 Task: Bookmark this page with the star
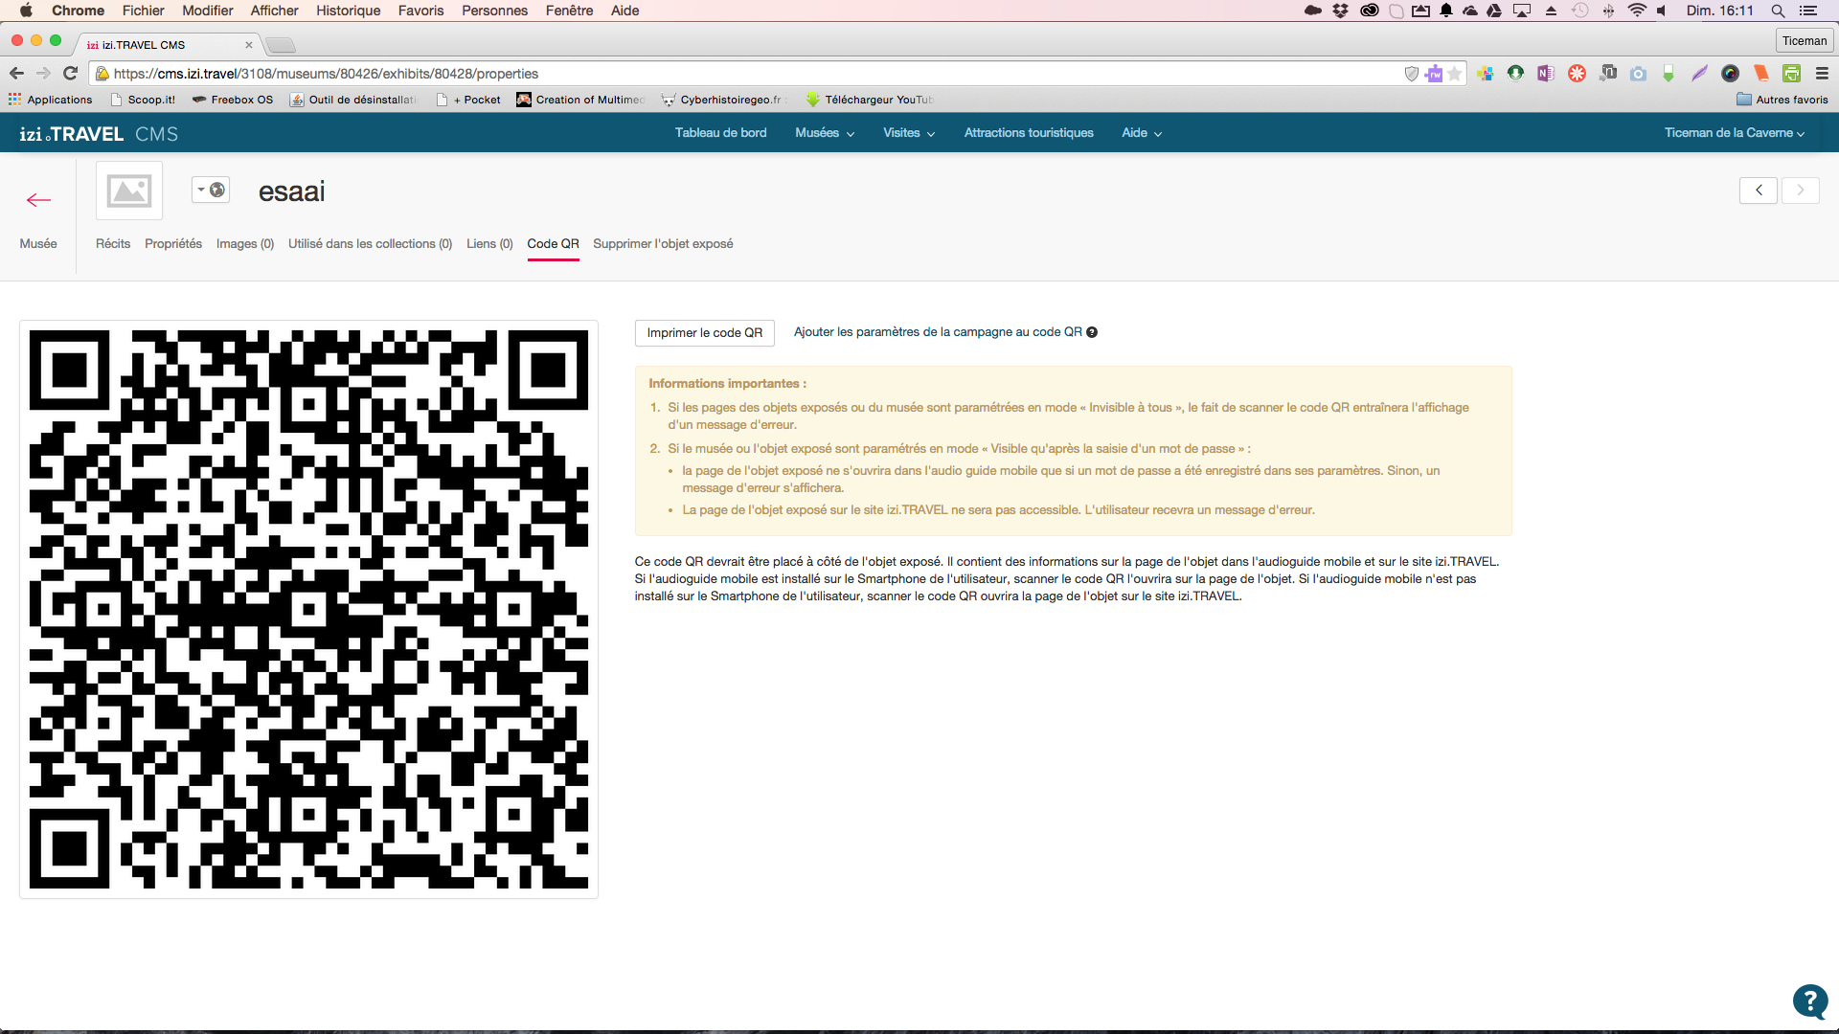pyautogui.click(x=1455, y=74)
